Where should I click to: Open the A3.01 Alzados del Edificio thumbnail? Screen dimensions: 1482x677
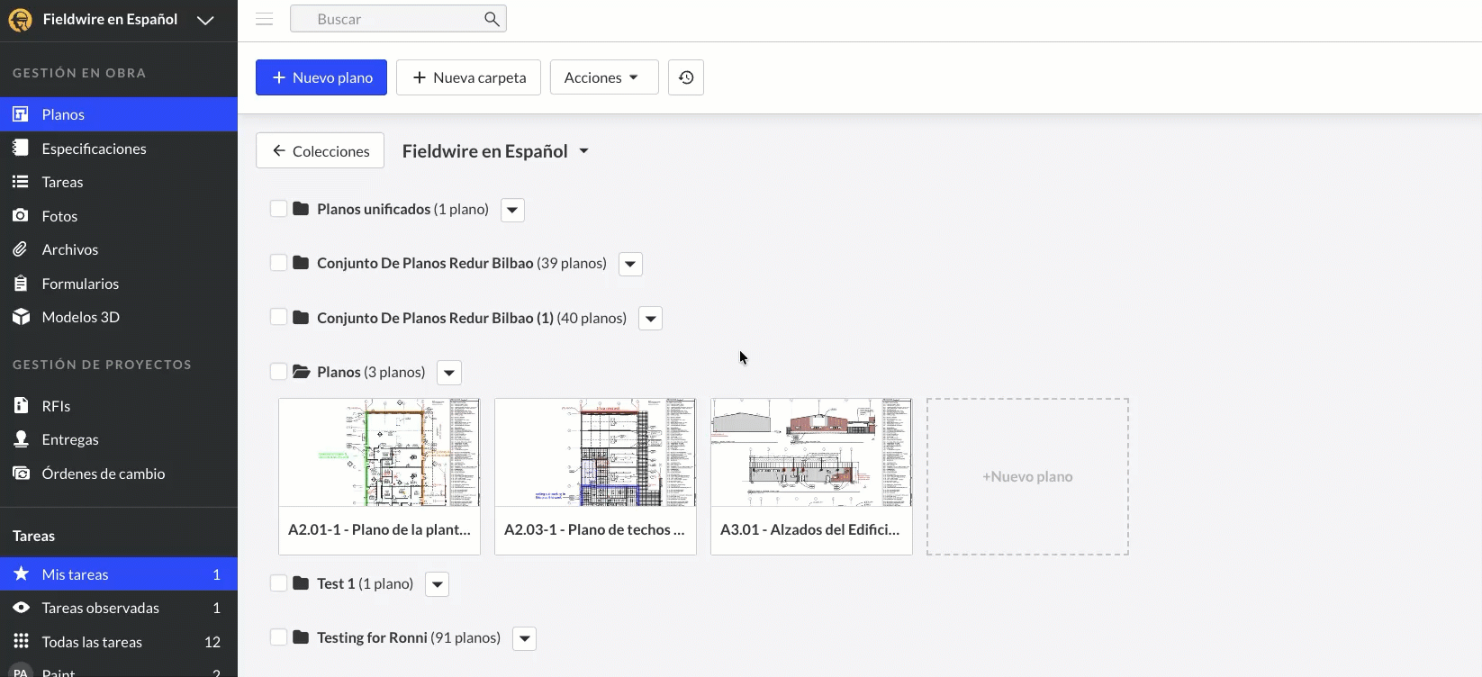pos(811,453)
